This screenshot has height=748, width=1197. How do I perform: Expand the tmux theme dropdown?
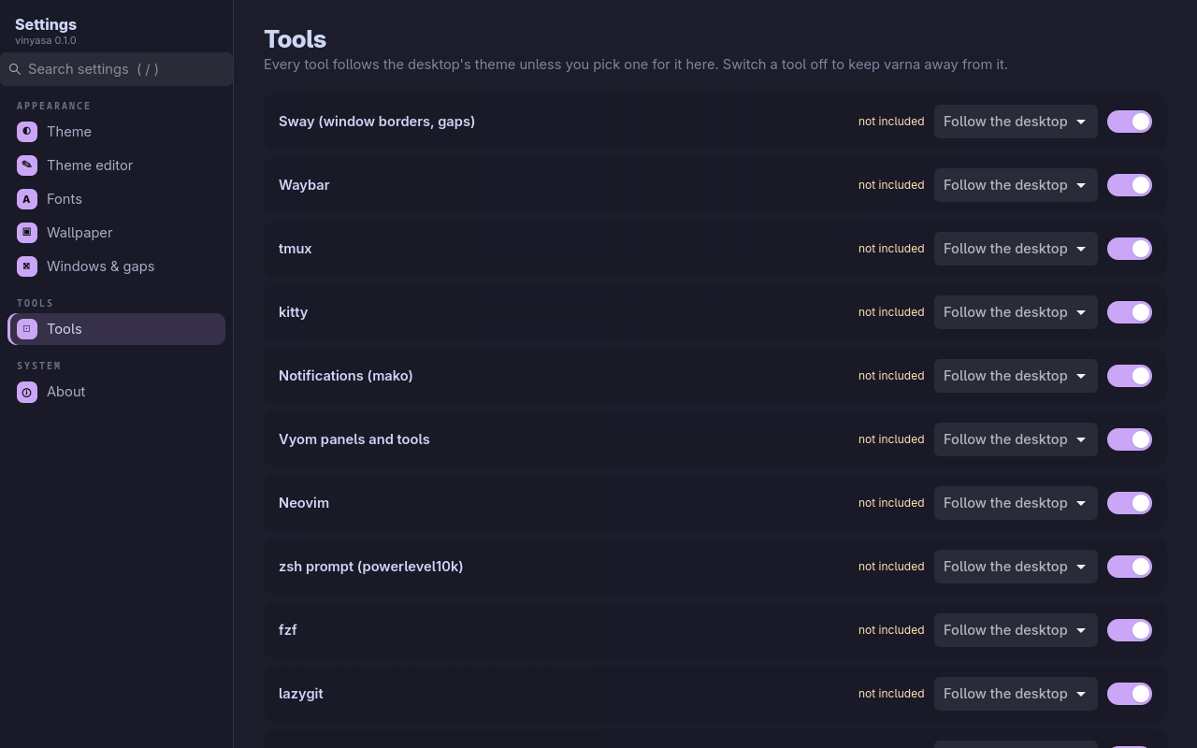point(1016,249)
